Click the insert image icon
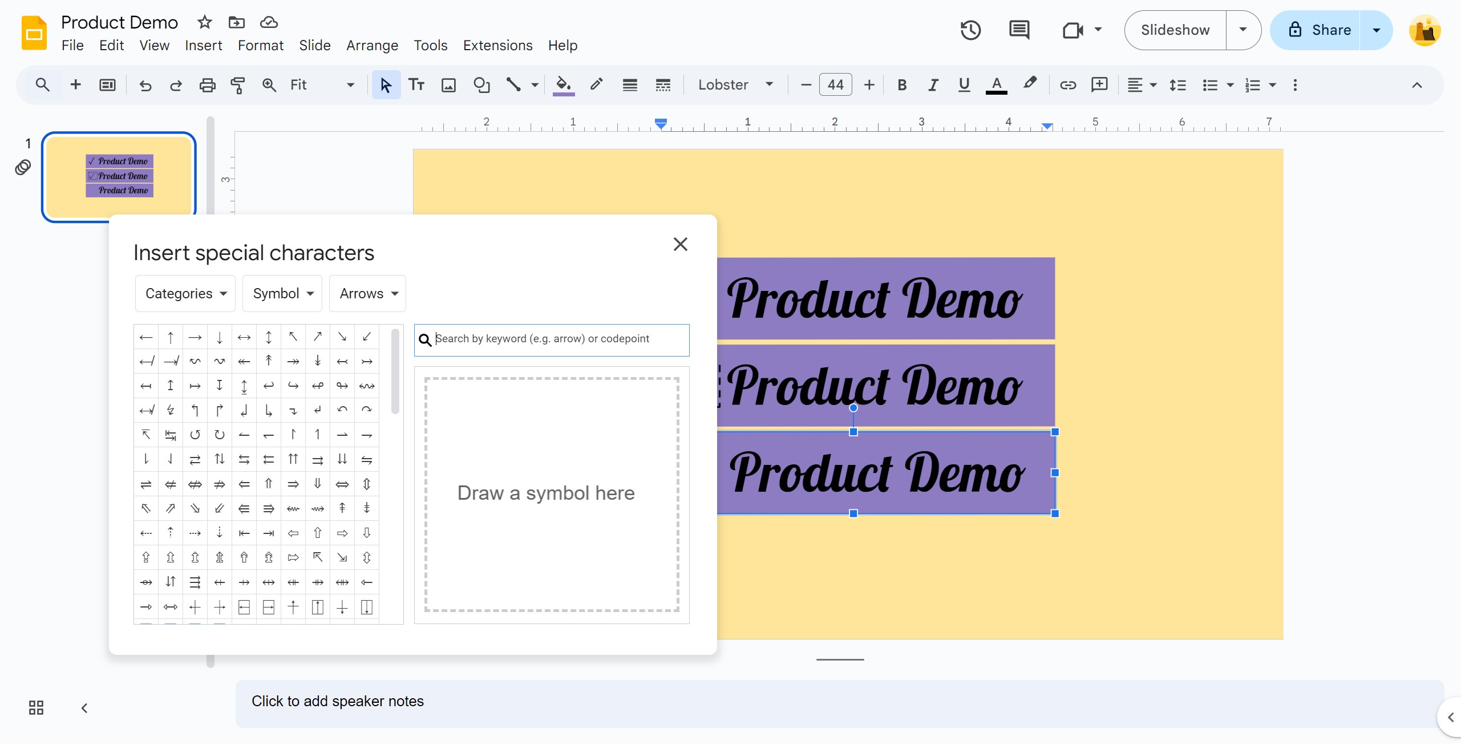1461x745 pixels. point(449,85)
